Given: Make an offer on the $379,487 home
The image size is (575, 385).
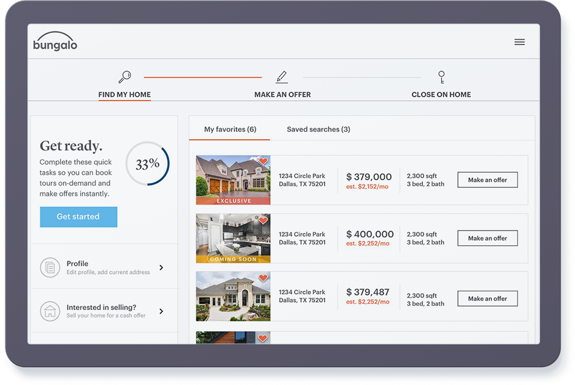Looking at the screenshot, I should pyautogui.click(x=487, y=299).
